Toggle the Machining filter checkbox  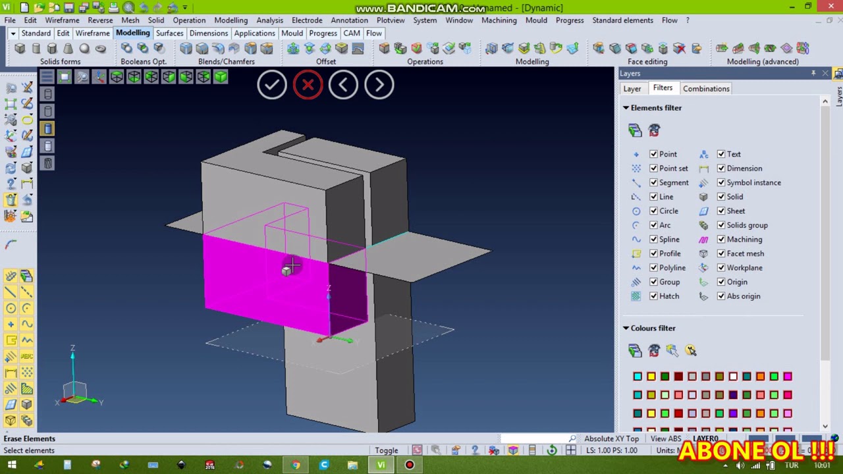721,239
